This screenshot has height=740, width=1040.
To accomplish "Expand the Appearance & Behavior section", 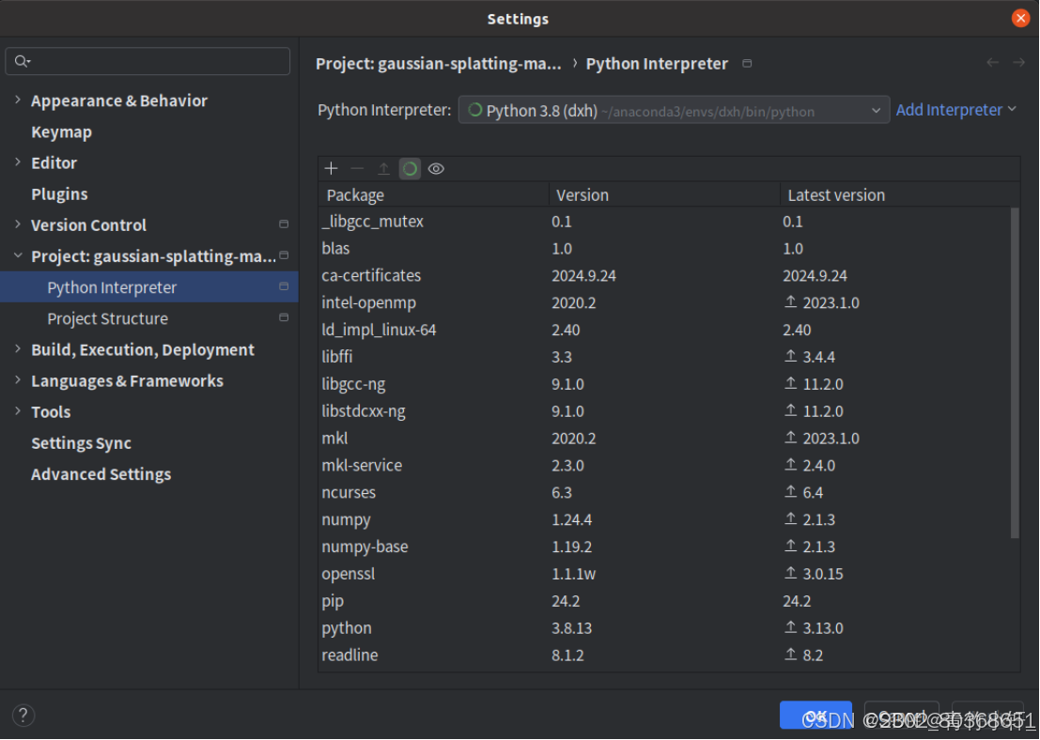I will (x=17, y=100).
